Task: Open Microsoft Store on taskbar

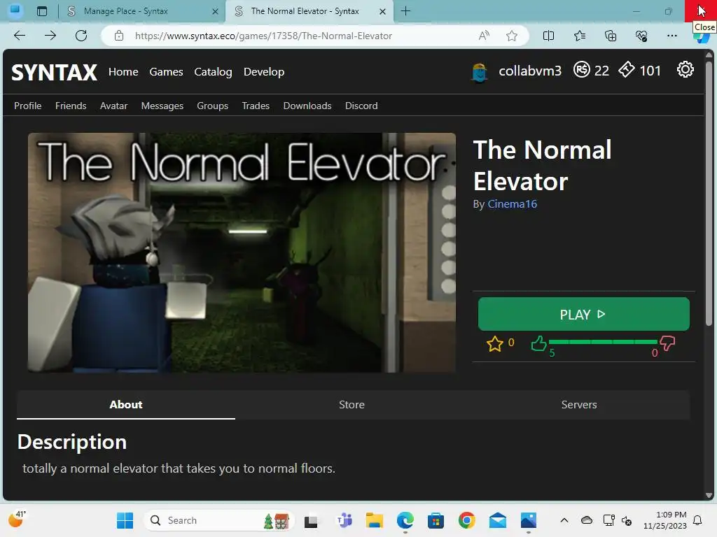Action: click(436, 520)
